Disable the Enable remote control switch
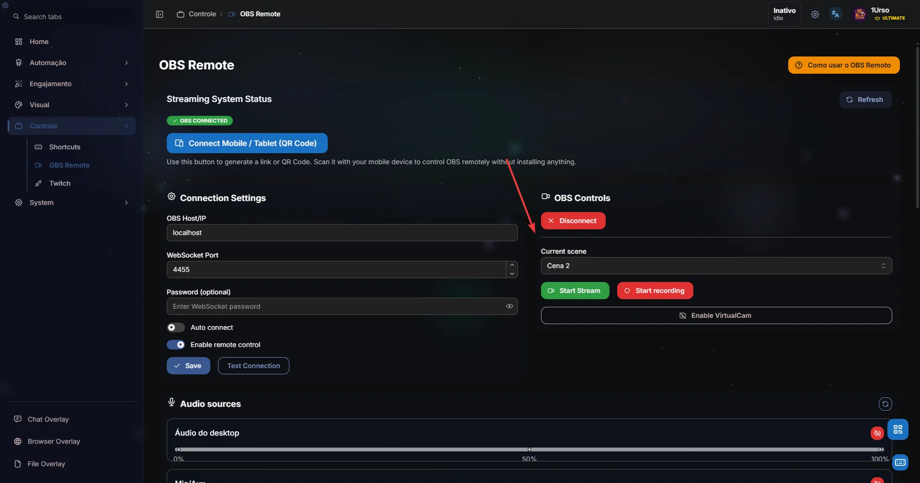The image size is (920, 483). (x=175, y=345)
